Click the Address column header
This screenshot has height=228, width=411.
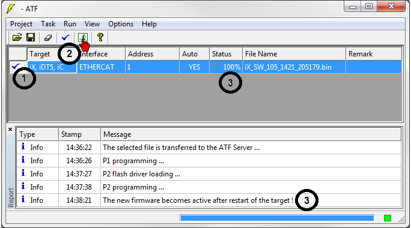coord(152,54)
